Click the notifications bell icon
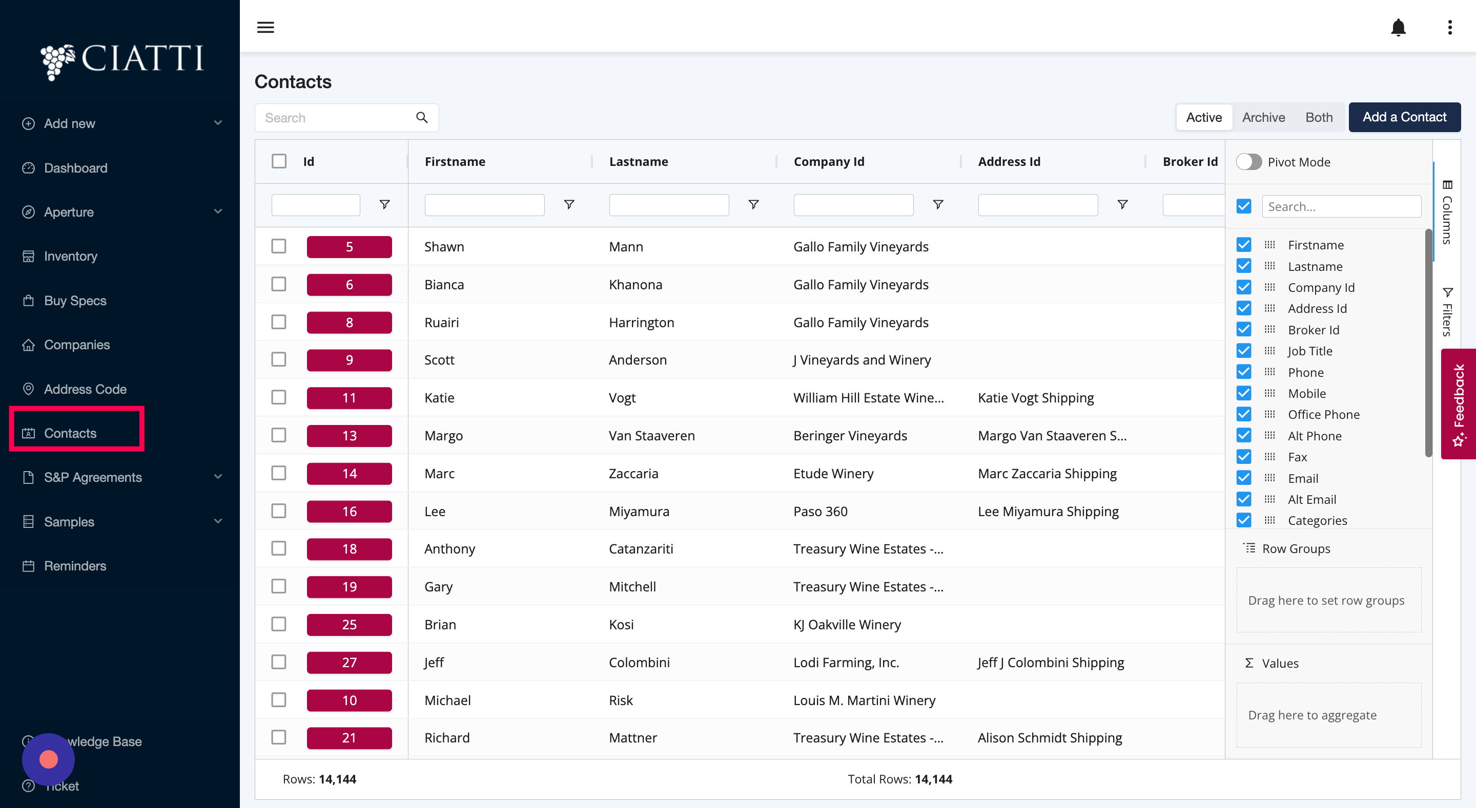The height and width of the screenshot is (808, 1476). (x=1398, y=27)
